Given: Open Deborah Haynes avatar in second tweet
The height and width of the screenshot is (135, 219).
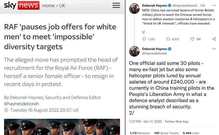Looking at the screenshot, I should click(x=134, y=51).
